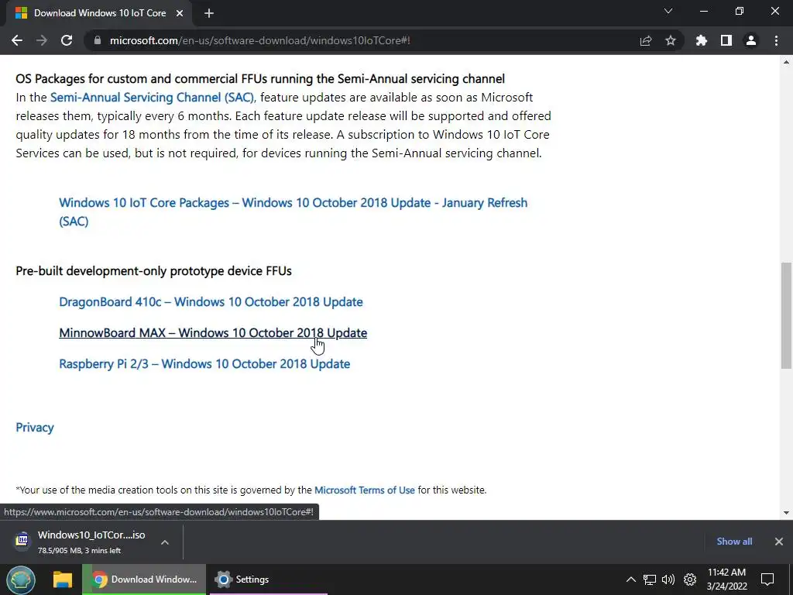This screenshot has height=595, width=793.
Task: Expand download item options chevron
Action: click(x=165, y=542)
